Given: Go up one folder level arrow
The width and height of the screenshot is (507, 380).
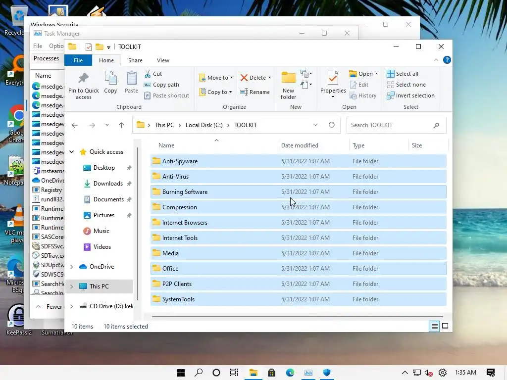Looking at the screenshot, I should [x=122, y=125].
